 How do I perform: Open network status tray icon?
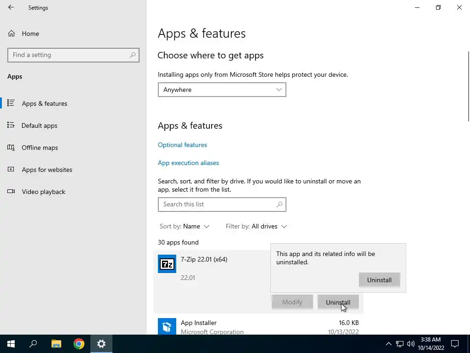400,344
